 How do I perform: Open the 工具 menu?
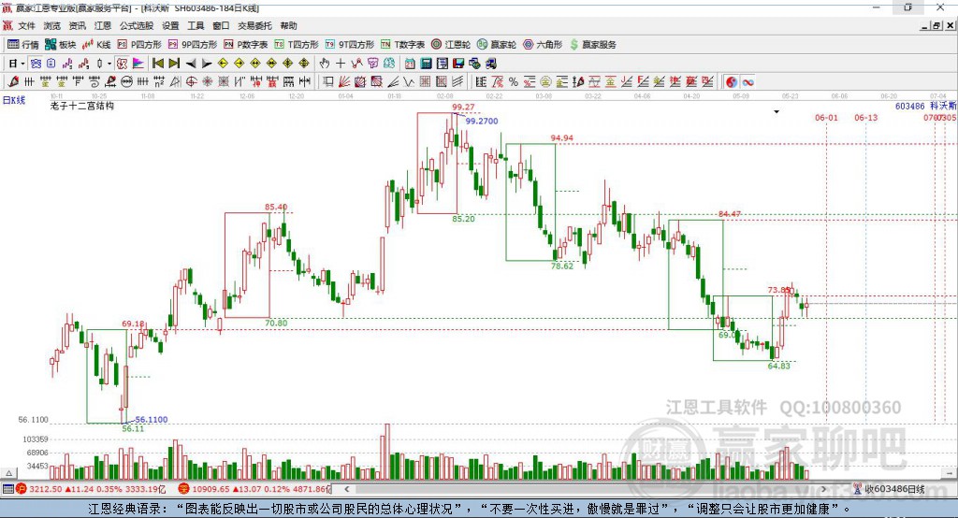(196, 25)
